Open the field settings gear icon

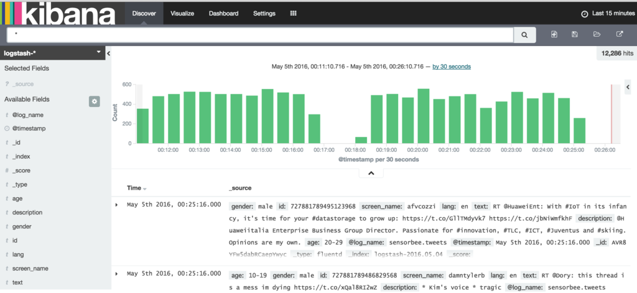click(x=95, y=101)
